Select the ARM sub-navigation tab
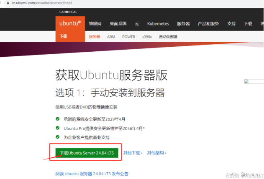 (x=111, y=37)
